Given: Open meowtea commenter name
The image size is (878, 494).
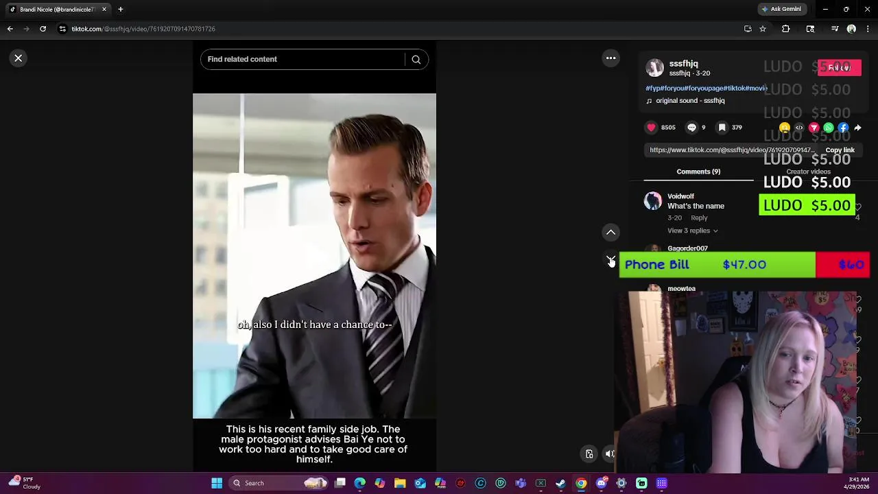Looking at the screenshot, I should point(681,289).
